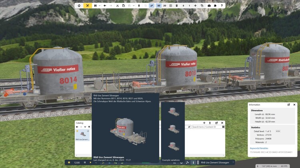
Task: Select third example variation thumbnail
Action: (173, 146)
